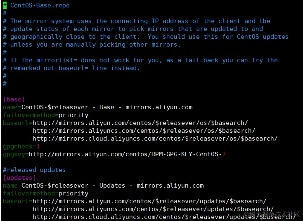Viewport: 303px width, 221px height.
Task: Click the mirrors.aliyuncs.com updates baseurl line
Action: 153,209
